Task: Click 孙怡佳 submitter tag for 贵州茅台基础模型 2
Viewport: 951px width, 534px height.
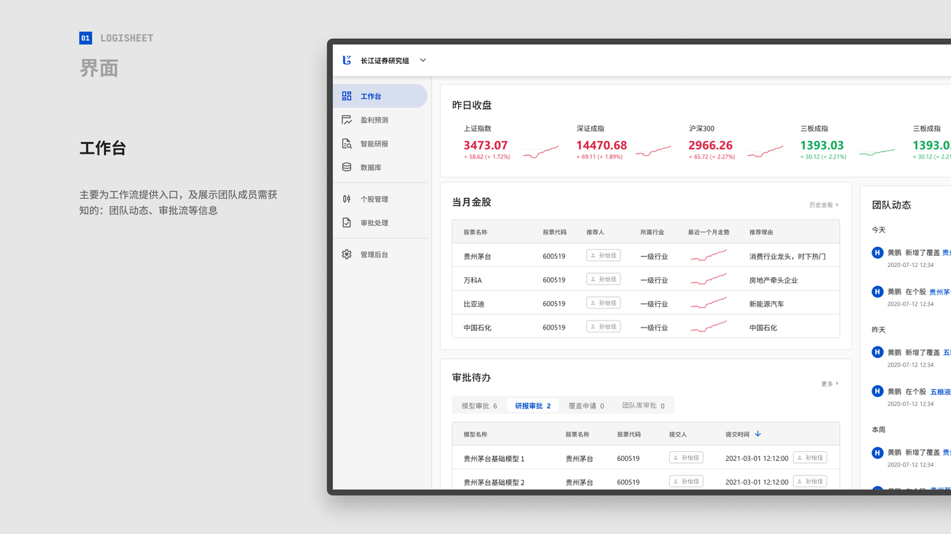Action: click(686, 481)
